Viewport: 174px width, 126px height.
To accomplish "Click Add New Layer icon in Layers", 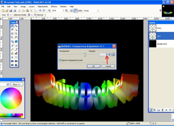I will pyautogui.click(x=151, y=110).
